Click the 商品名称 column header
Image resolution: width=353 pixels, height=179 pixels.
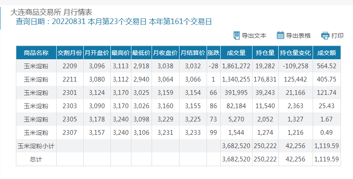click(x=36, y=53)
